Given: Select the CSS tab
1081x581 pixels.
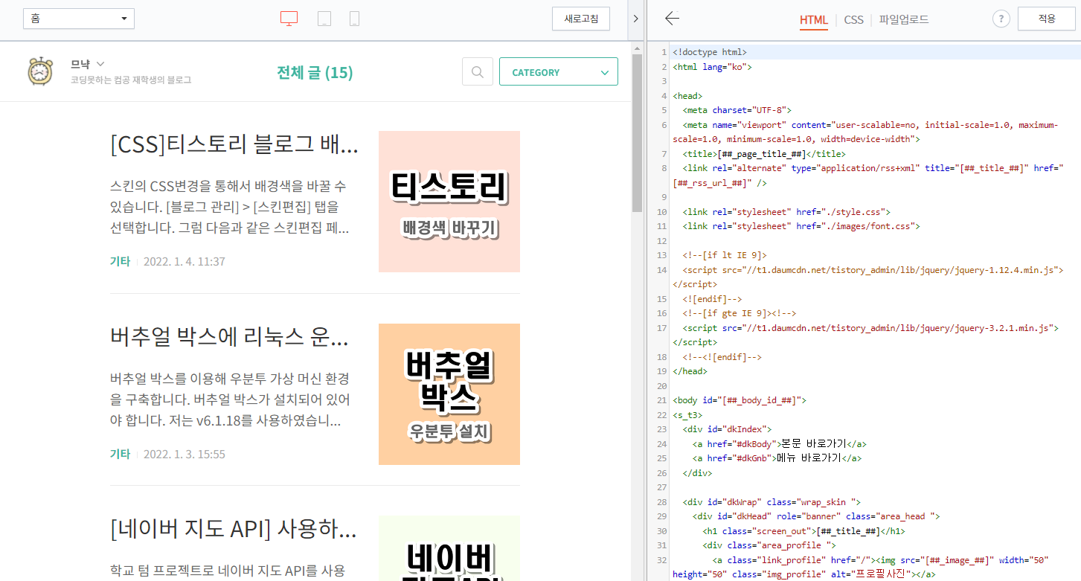Looking at the screenshot, I should point(854,20).
